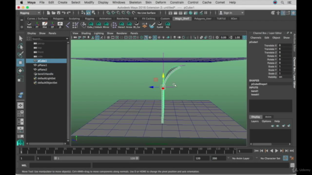Click the CP shelf button

click(x=52, y=25)
